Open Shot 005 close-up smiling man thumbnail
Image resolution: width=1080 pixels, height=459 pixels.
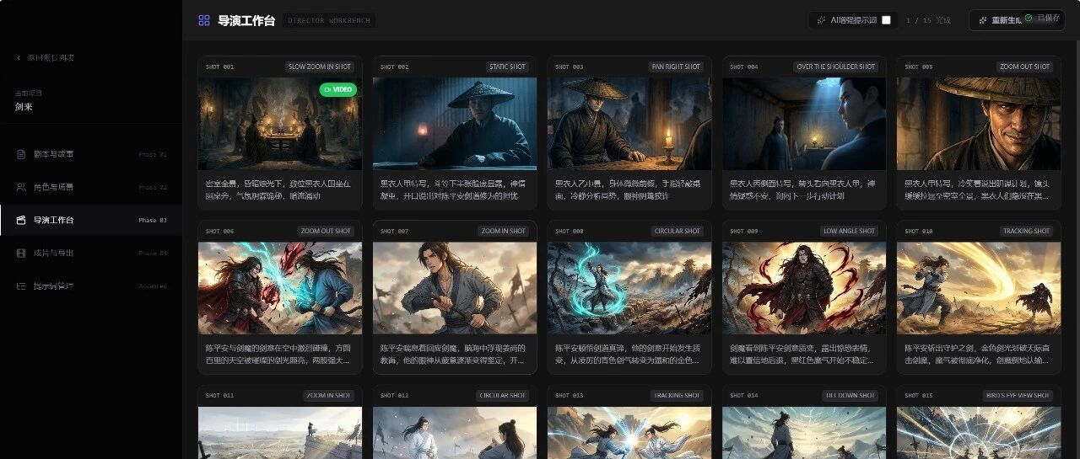click(x=979, y=124)
